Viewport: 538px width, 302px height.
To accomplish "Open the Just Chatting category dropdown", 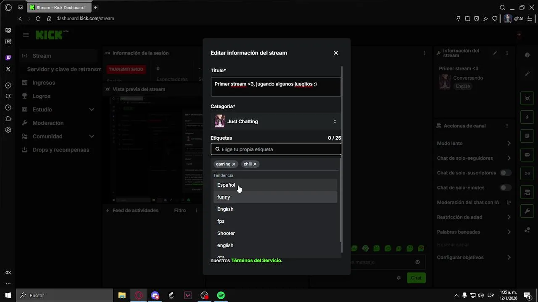I will 276,122.
